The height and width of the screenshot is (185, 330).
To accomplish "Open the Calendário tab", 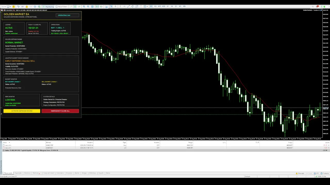I will point(60,173).
